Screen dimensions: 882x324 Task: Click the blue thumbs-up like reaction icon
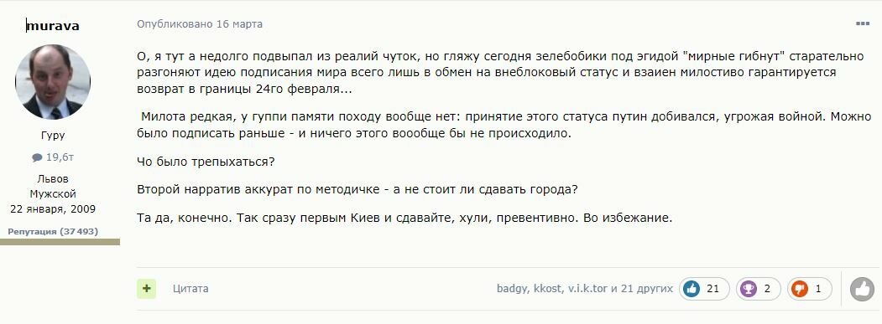point(691,289)
